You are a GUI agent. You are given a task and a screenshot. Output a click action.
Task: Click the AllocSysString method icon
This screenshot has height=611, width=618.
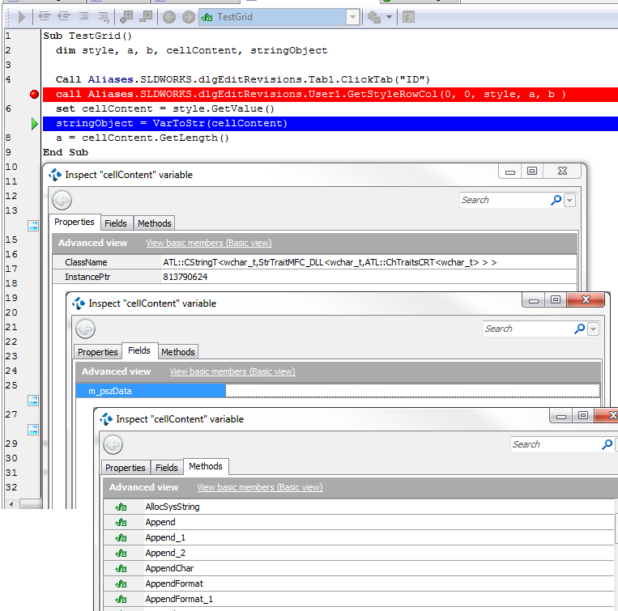click(x=121, y=507)
